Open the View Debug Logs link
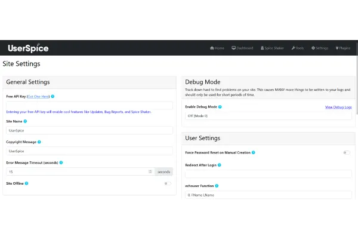 click(x=338, y=107)
